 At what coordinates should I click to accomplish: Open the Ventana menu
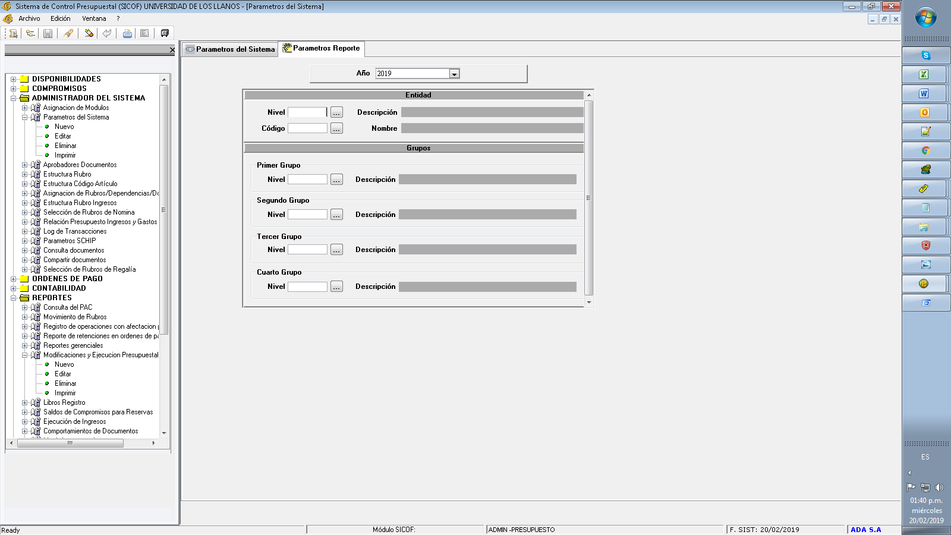tap(94, 18)
